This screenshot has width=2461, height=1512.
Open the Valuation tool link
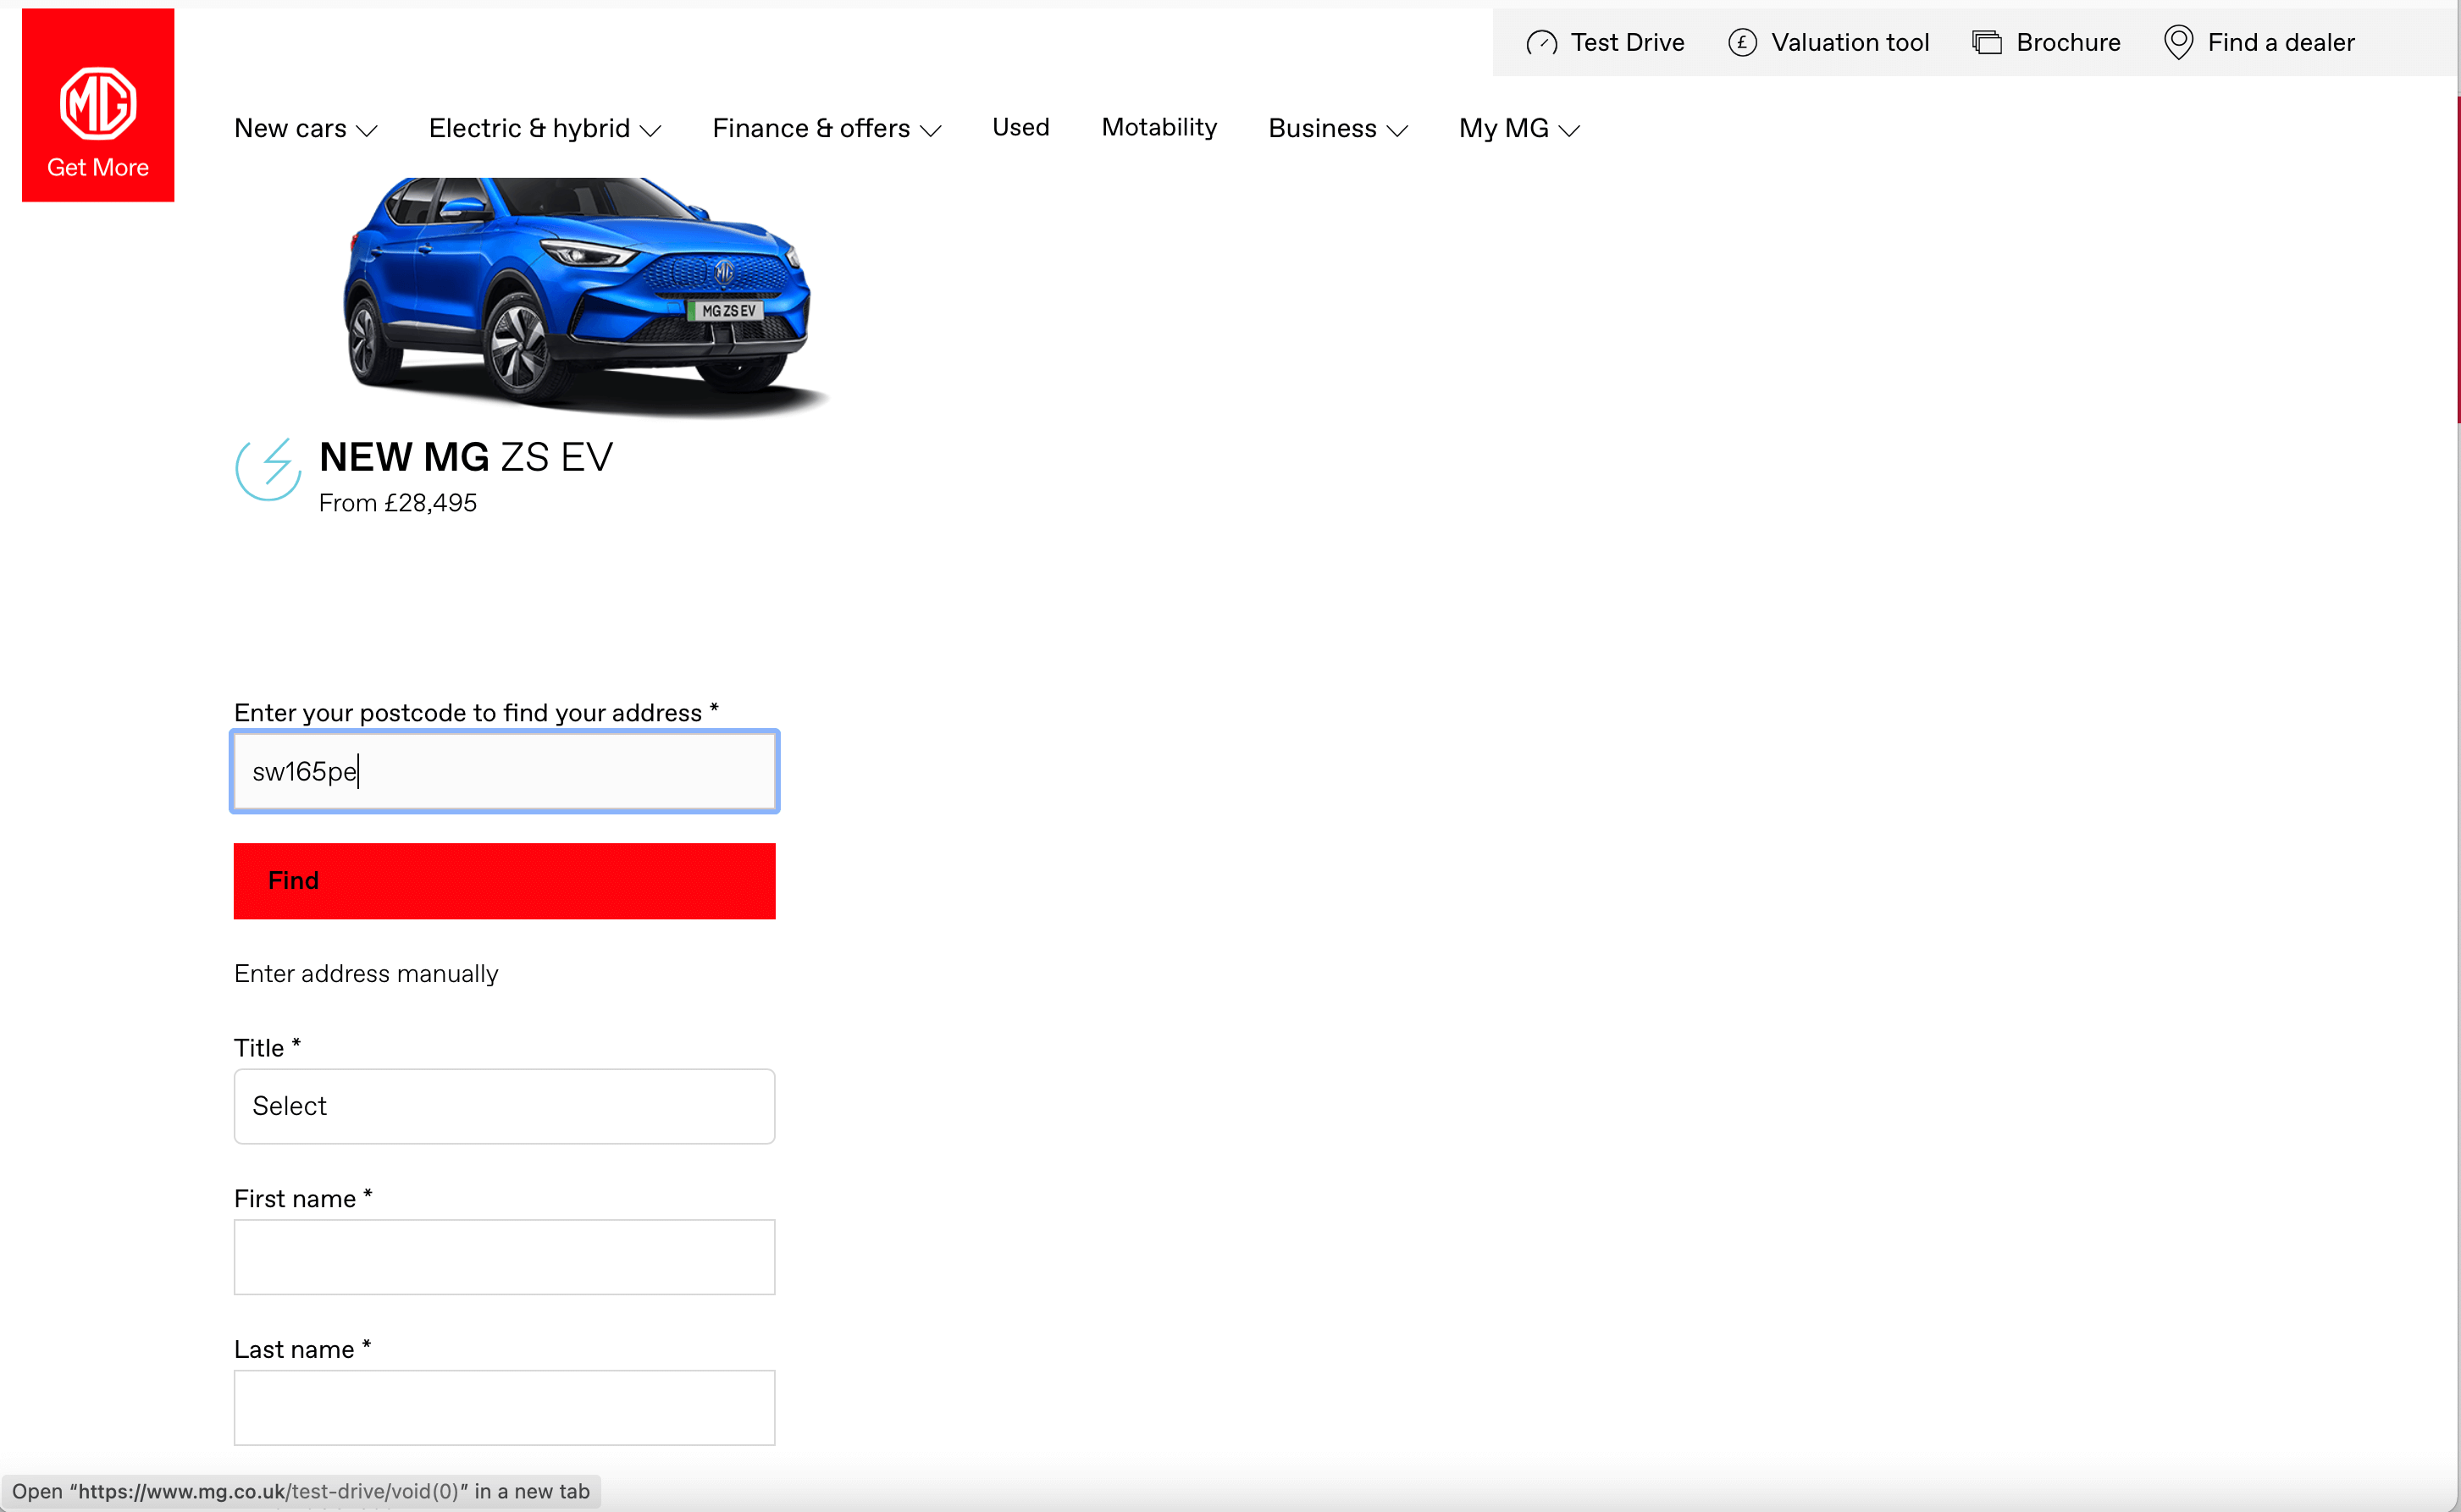click(x=1828, y=43)
